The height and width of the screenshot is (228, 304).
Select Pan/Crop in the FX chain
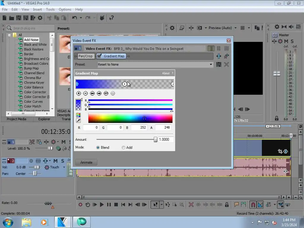tap(85, 56)
